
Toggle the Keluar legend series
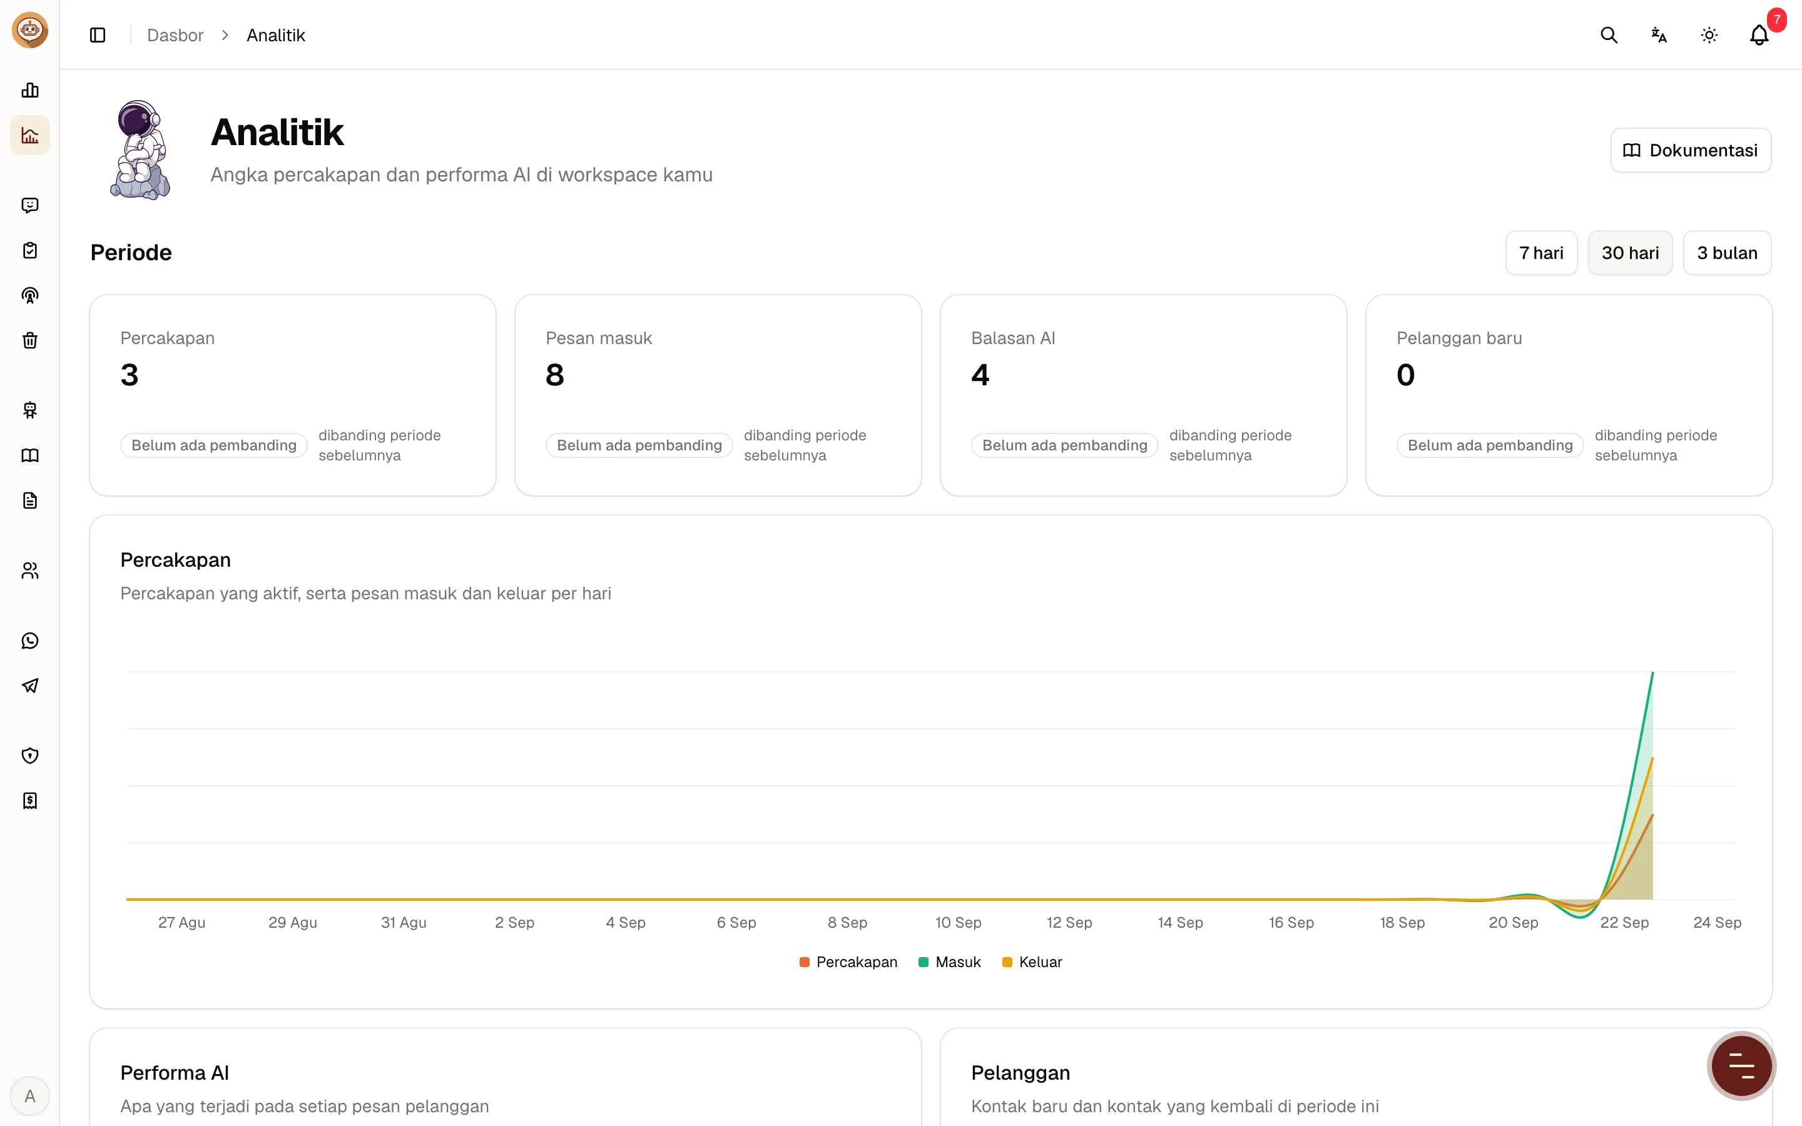point(1032,962)
